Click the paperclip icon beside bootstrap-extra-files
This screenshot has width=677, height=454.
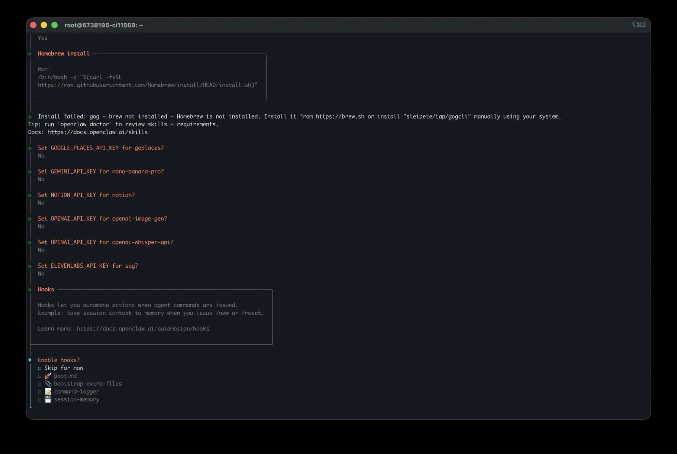click(x=48, y=383)
